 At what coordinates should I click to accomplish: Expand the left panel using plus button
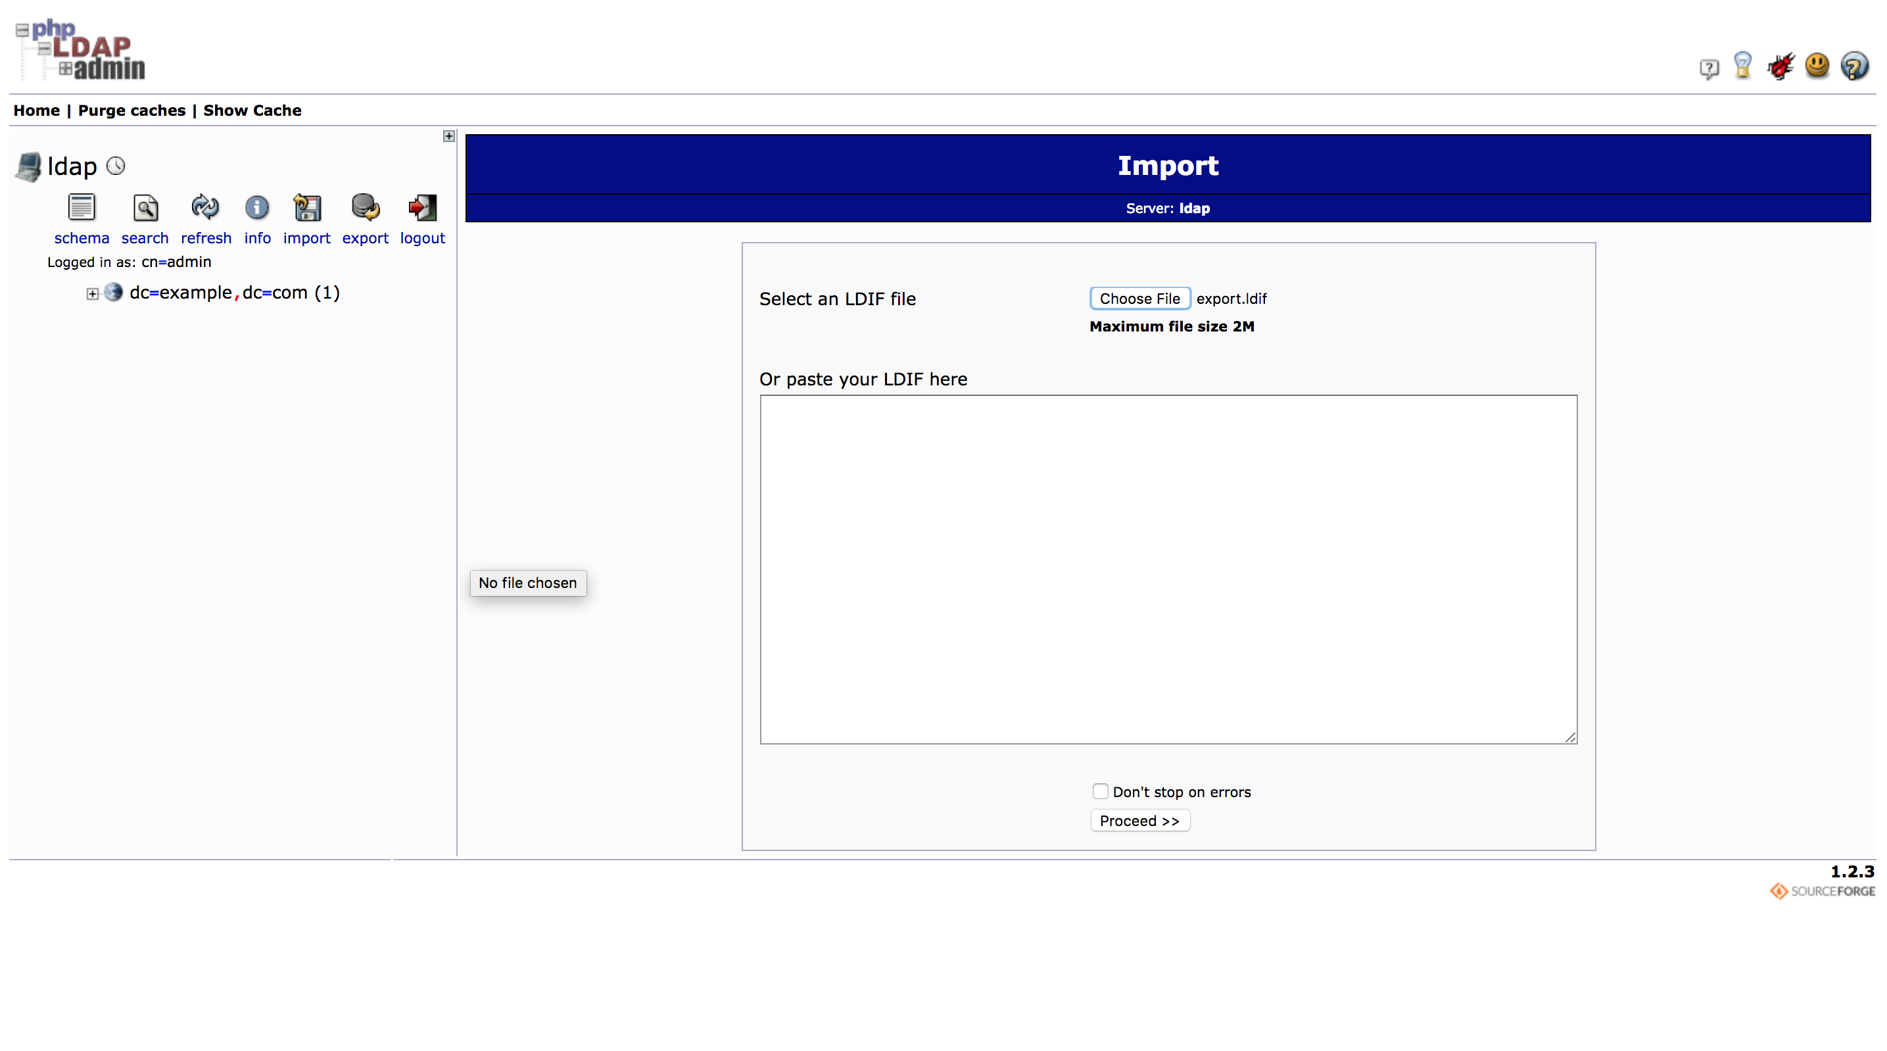click(449, 136)
